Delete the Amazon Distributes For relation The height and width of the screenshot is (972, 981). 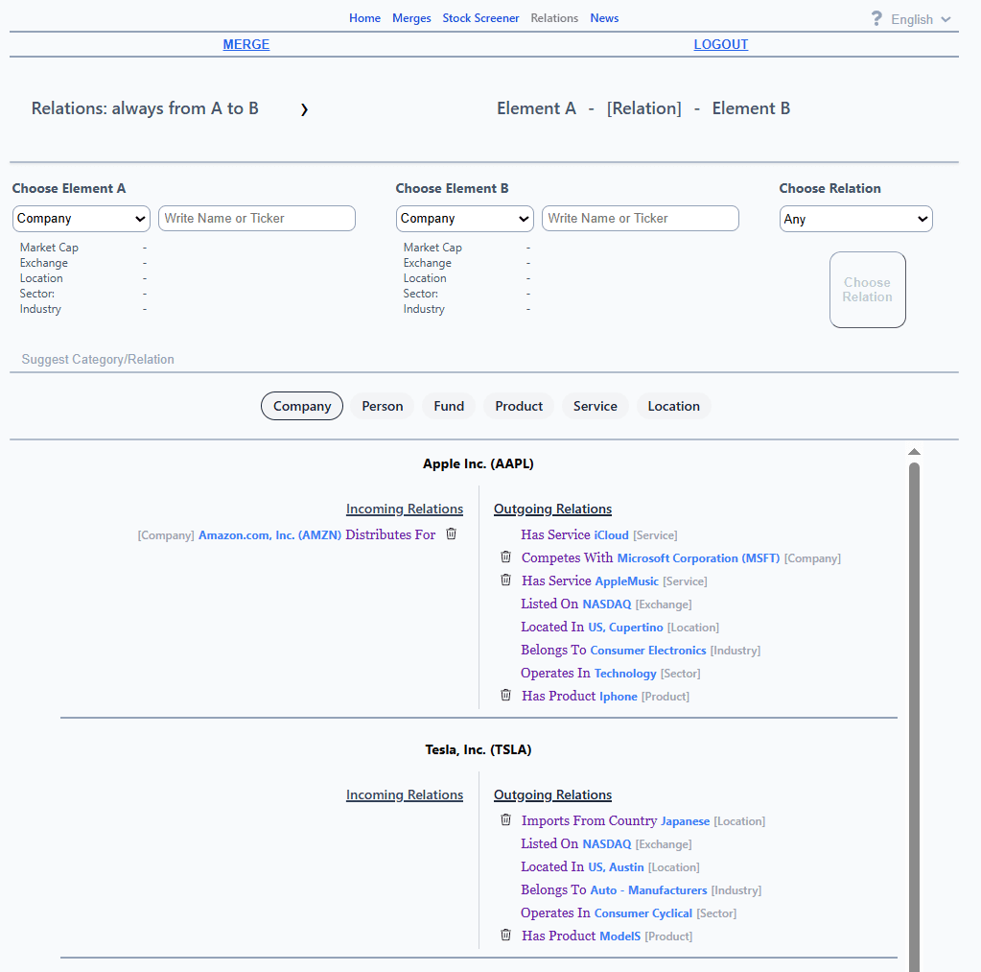(452, 534)
